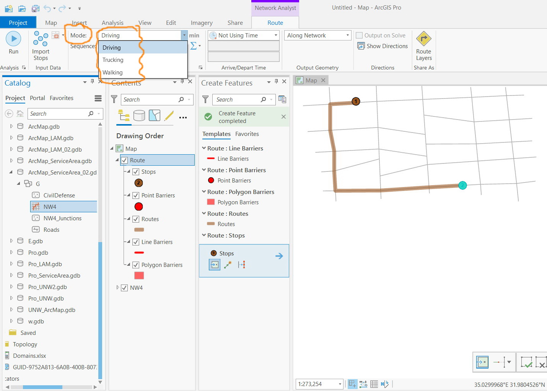
Task: Collapse ArcMap_ServiceArea_02 geodatabase
Action: (11, 172)
